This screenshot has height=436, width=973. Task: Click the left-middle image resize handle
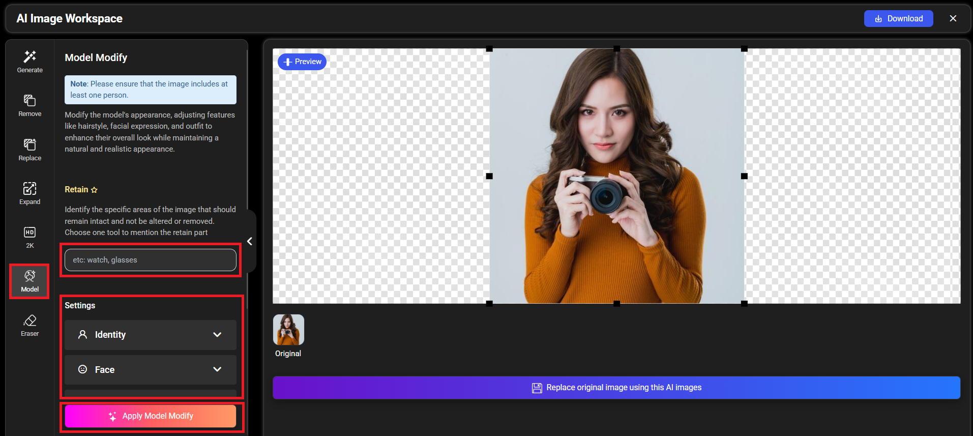click(x=489, y=176)
